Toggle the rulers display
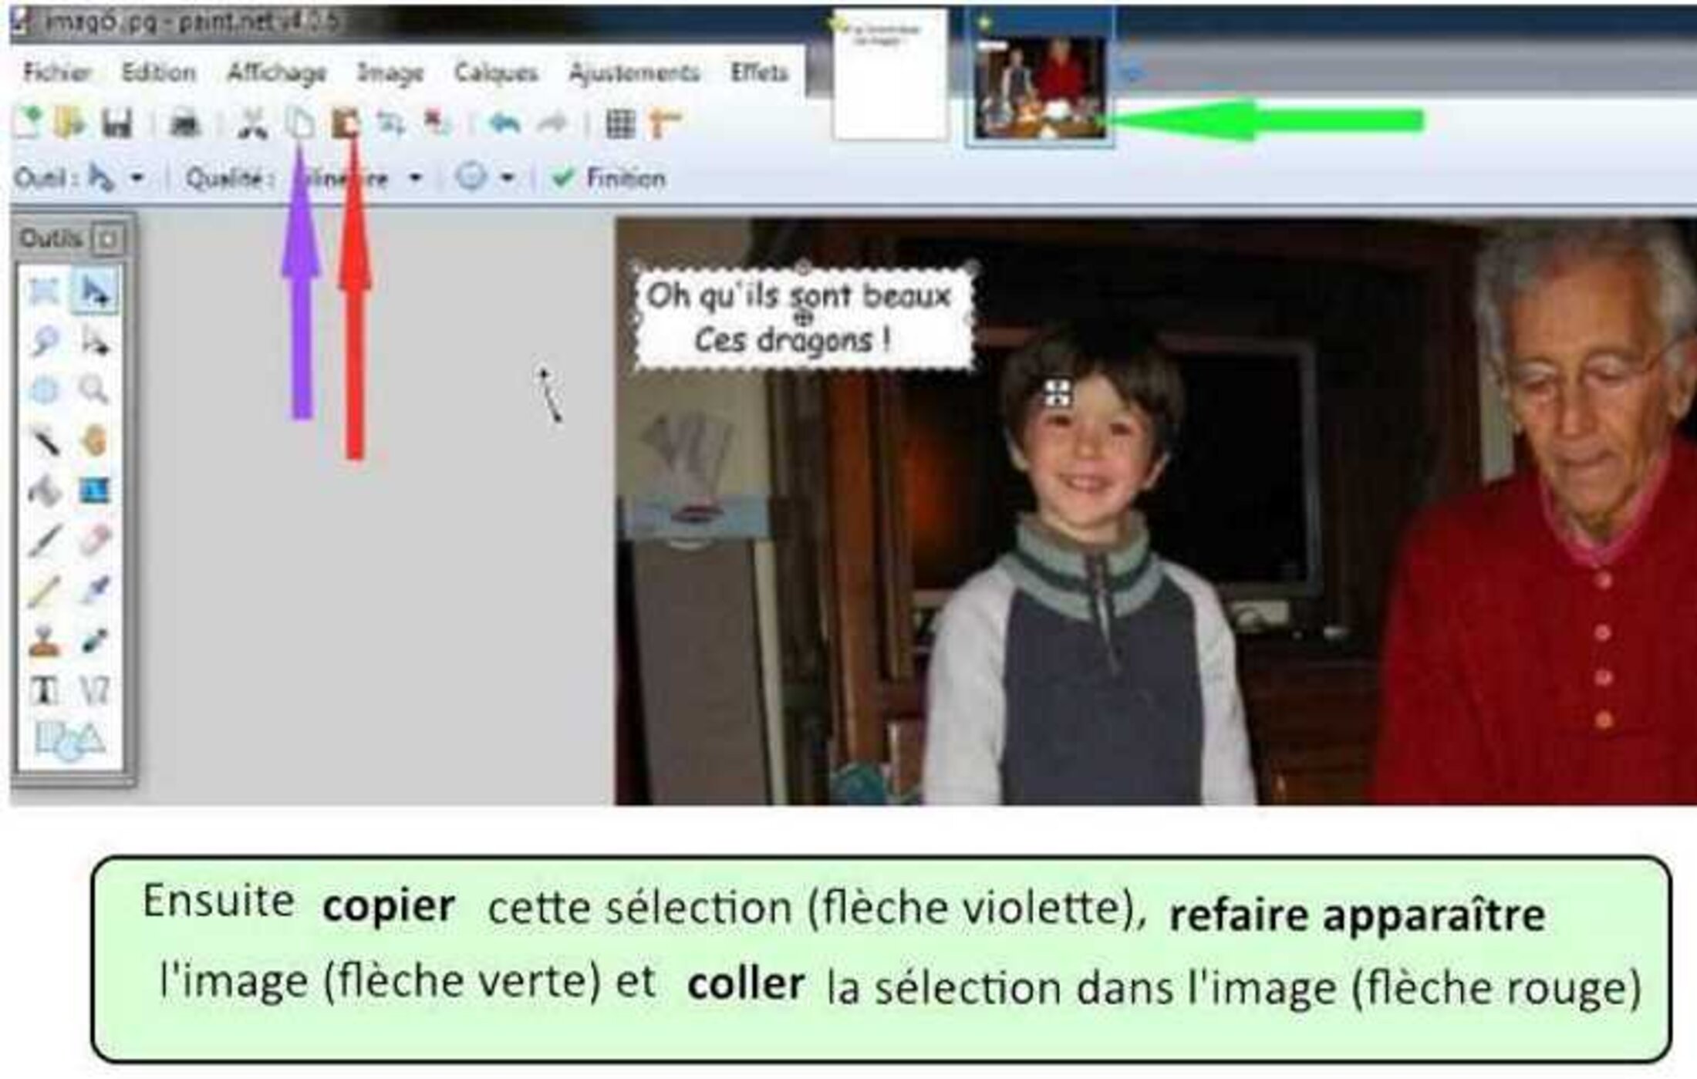This screenshot has height=1079, width=1697. [x=665, y=123]
